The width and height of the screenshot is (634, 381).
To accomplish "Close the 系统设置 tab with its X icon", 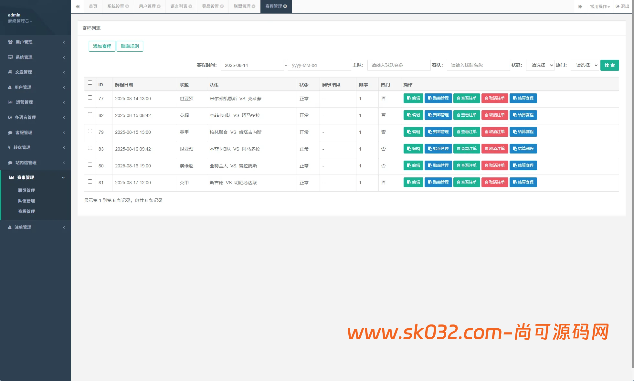I will click(x=127, y=6).
